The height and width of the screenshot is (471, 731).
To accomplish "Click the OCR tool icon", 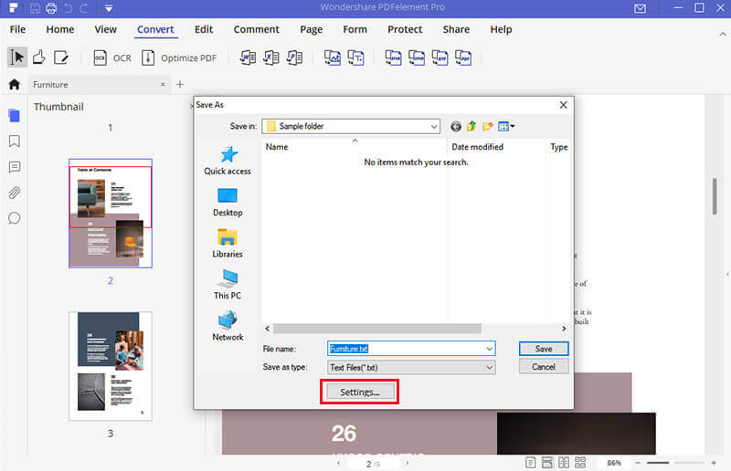I will pyautogui.click(x=100, y=58).
